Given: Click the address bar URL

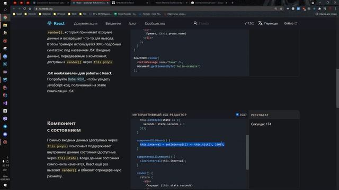Looking at the screenshot, I should pyautogui.click(x=46, y=9).
